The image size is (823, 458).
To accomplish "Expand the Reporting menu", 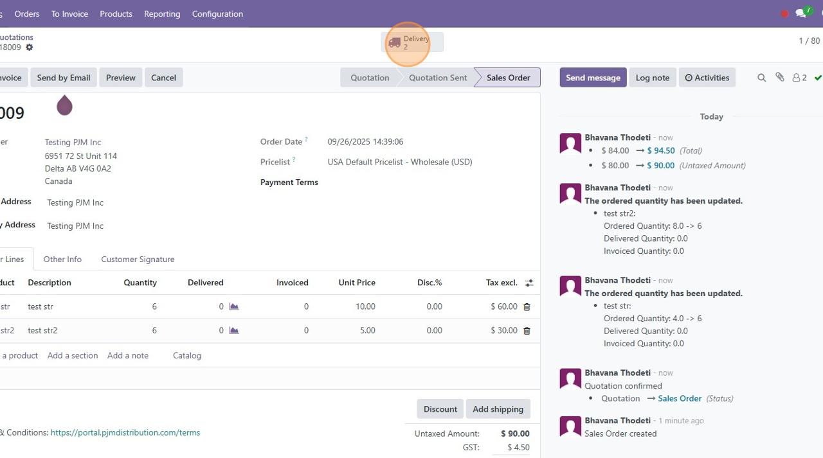I will (162, 13).
